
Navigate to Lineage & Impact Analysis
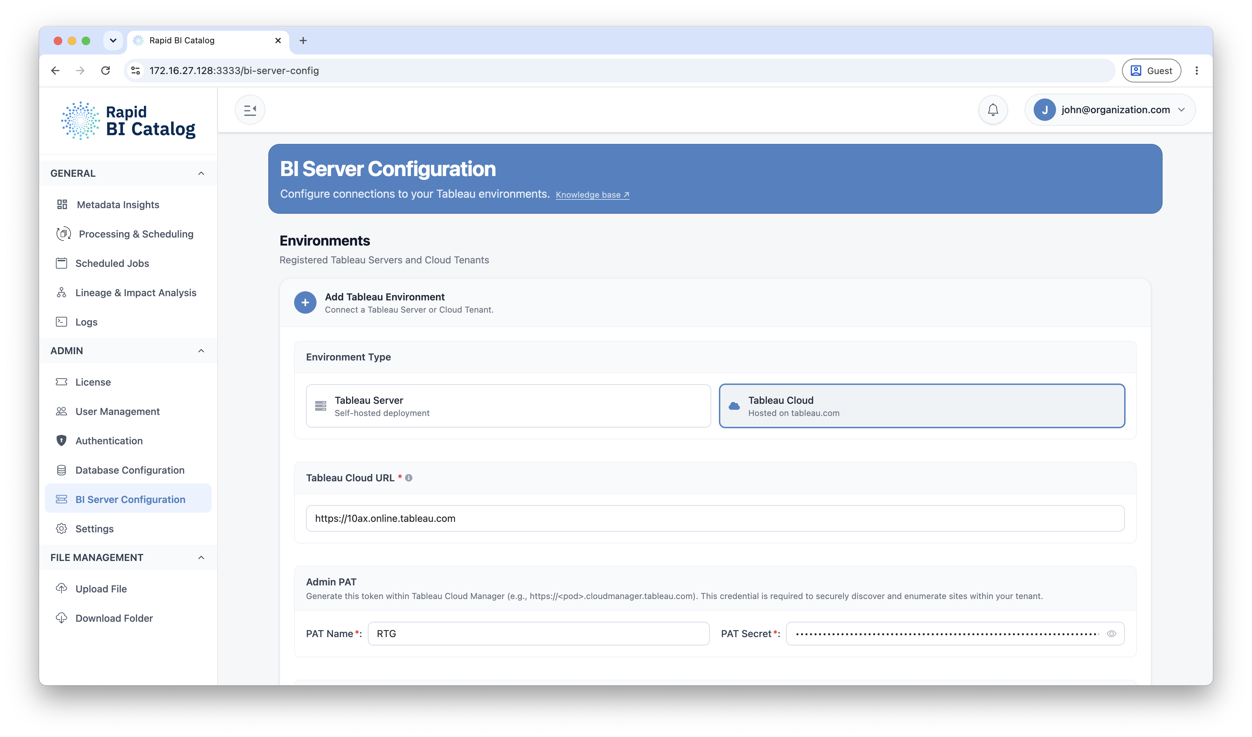point(128,292)
